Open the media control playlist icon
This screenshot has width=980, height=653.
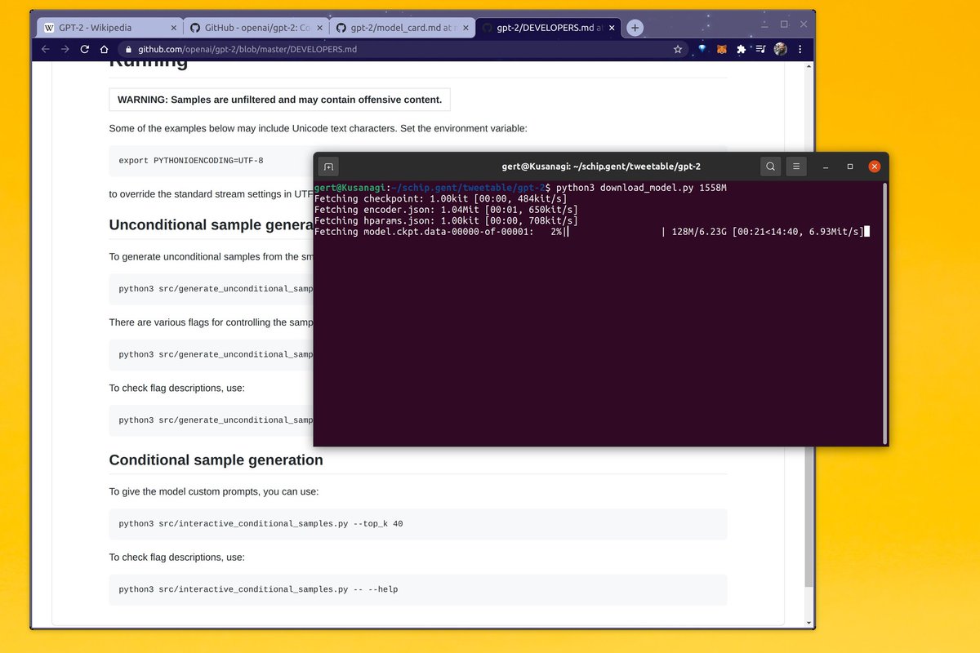point(760,49)
